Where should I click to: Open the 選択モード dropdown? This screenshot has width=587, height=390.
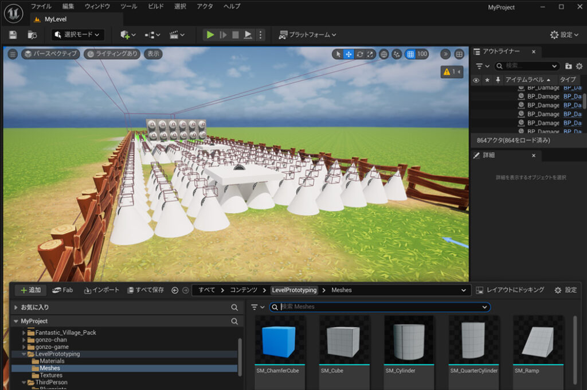click(78, 35)
